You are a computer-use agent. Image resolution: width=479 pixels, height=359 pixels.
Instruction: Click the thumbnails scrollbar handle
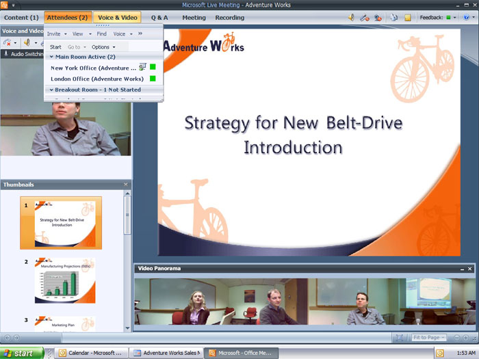[127, 215]
